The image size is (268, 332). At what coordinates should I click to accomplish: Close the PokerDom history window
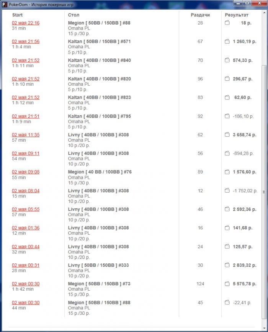(258, 3)
